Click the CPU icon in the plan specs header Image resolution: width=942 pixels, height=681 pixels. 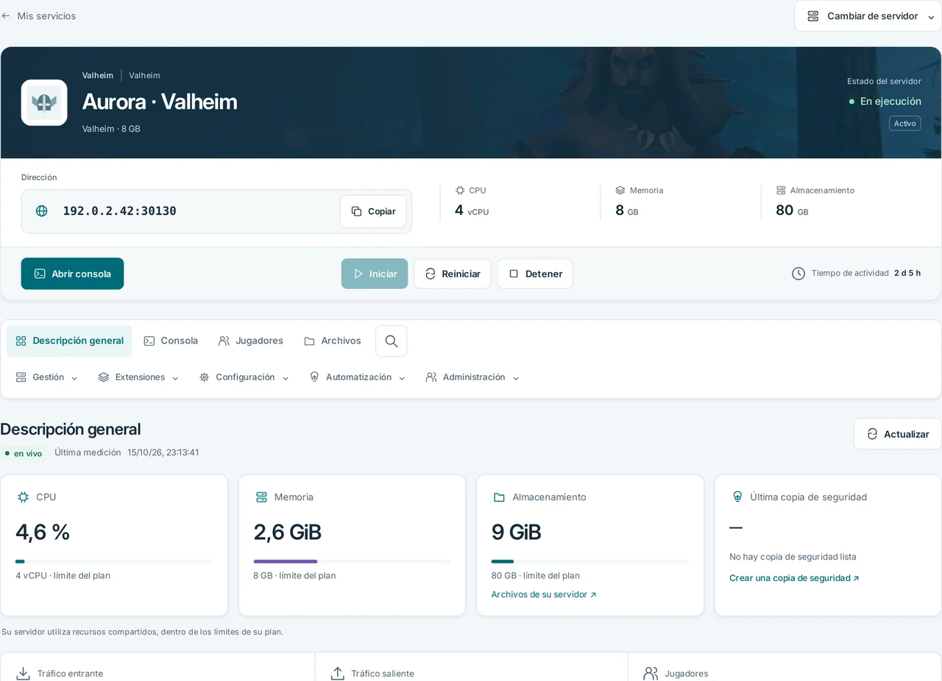click(460, 190)
